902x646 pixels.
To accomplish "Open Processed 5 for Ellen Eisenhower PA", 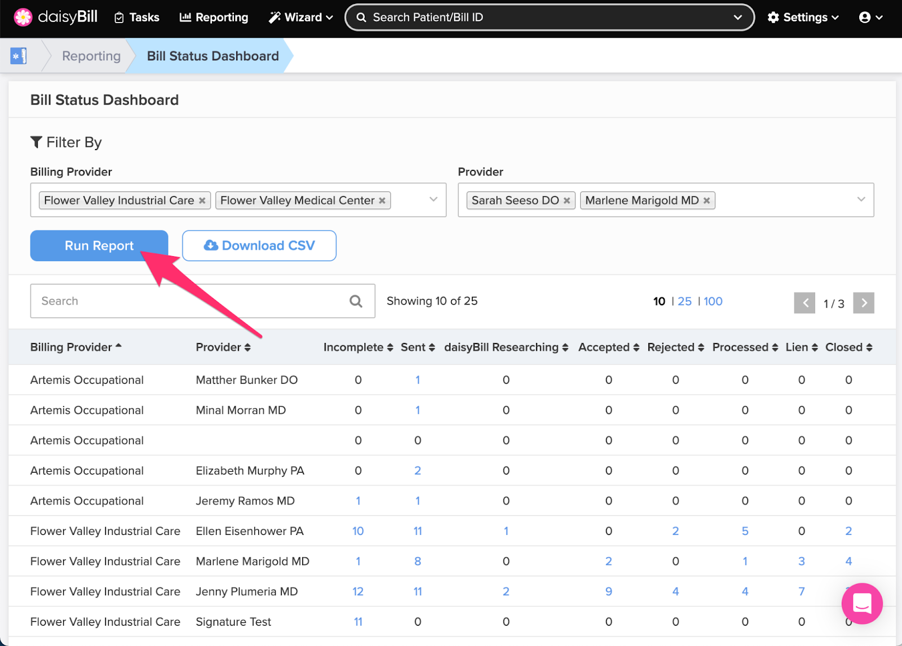I will coord(745,531).
